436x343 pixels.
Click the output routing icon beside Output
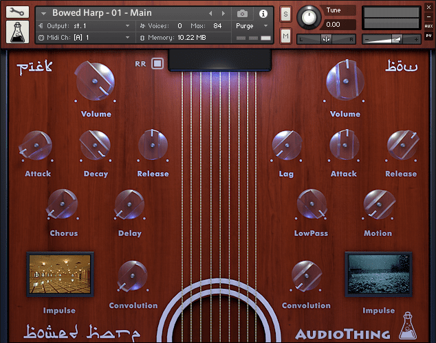(41, 26)
